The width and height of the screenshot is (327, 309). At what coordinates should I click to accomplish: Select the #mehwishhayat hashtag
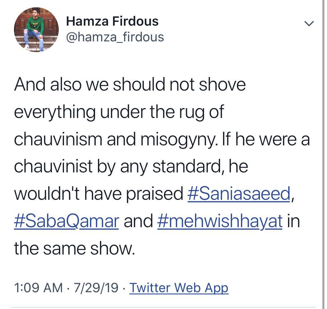click(x=220, y=221)
